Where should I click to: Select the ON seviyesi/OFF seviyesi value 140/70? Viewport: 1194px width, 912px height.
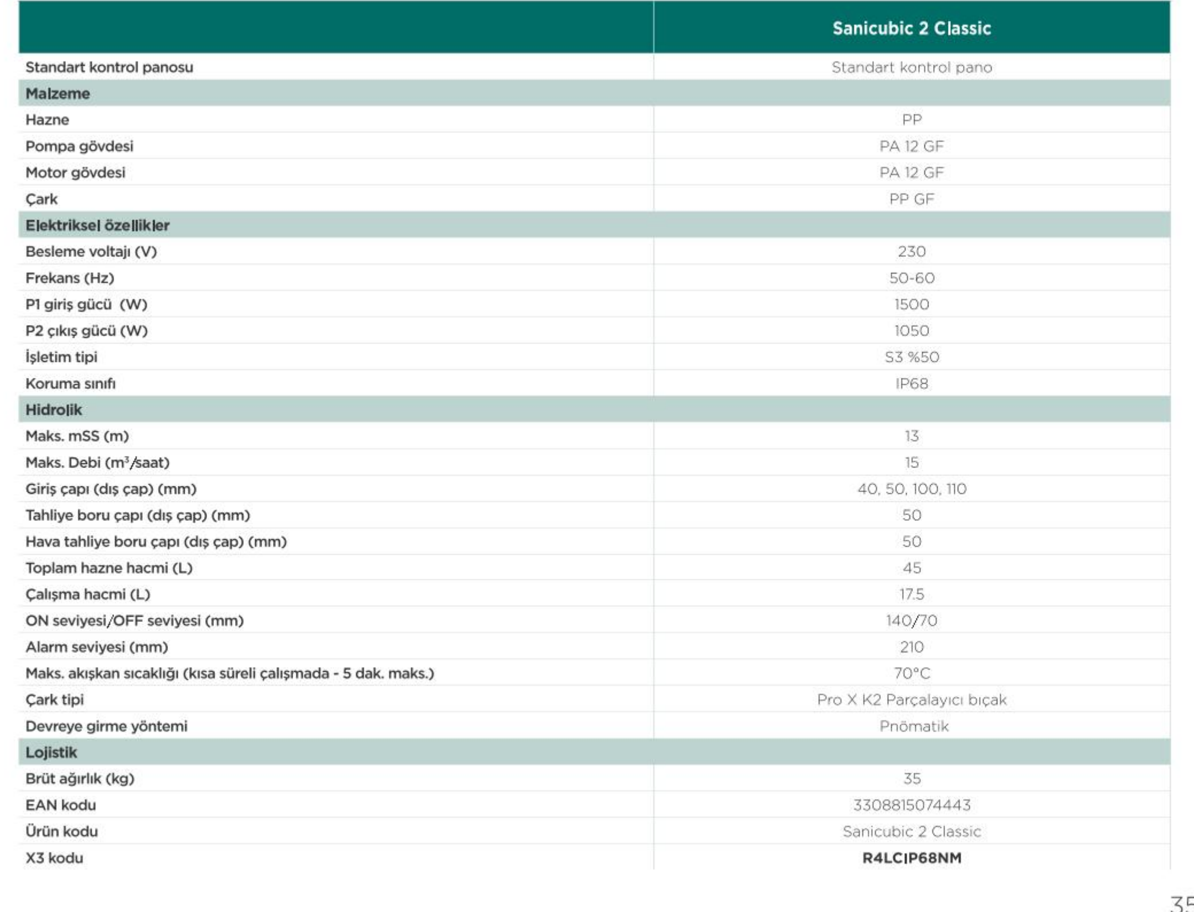[x=912, y=621]
